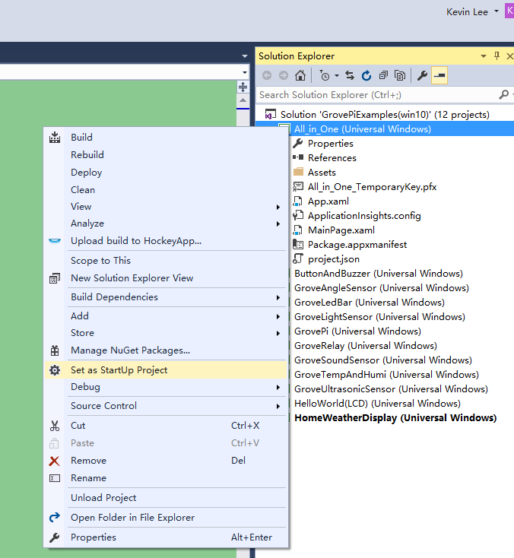Select Rename in the context menu
The height and width of the screenshot is (558, 514).
166,478
